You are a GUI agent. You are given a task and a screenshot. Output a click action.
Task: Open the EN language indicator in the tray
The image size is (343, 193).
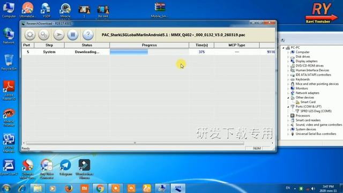pyautogui.click(x=288, y=188)
